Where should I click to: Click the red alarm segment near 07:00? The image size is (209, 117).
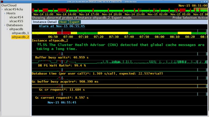(64, 33)
